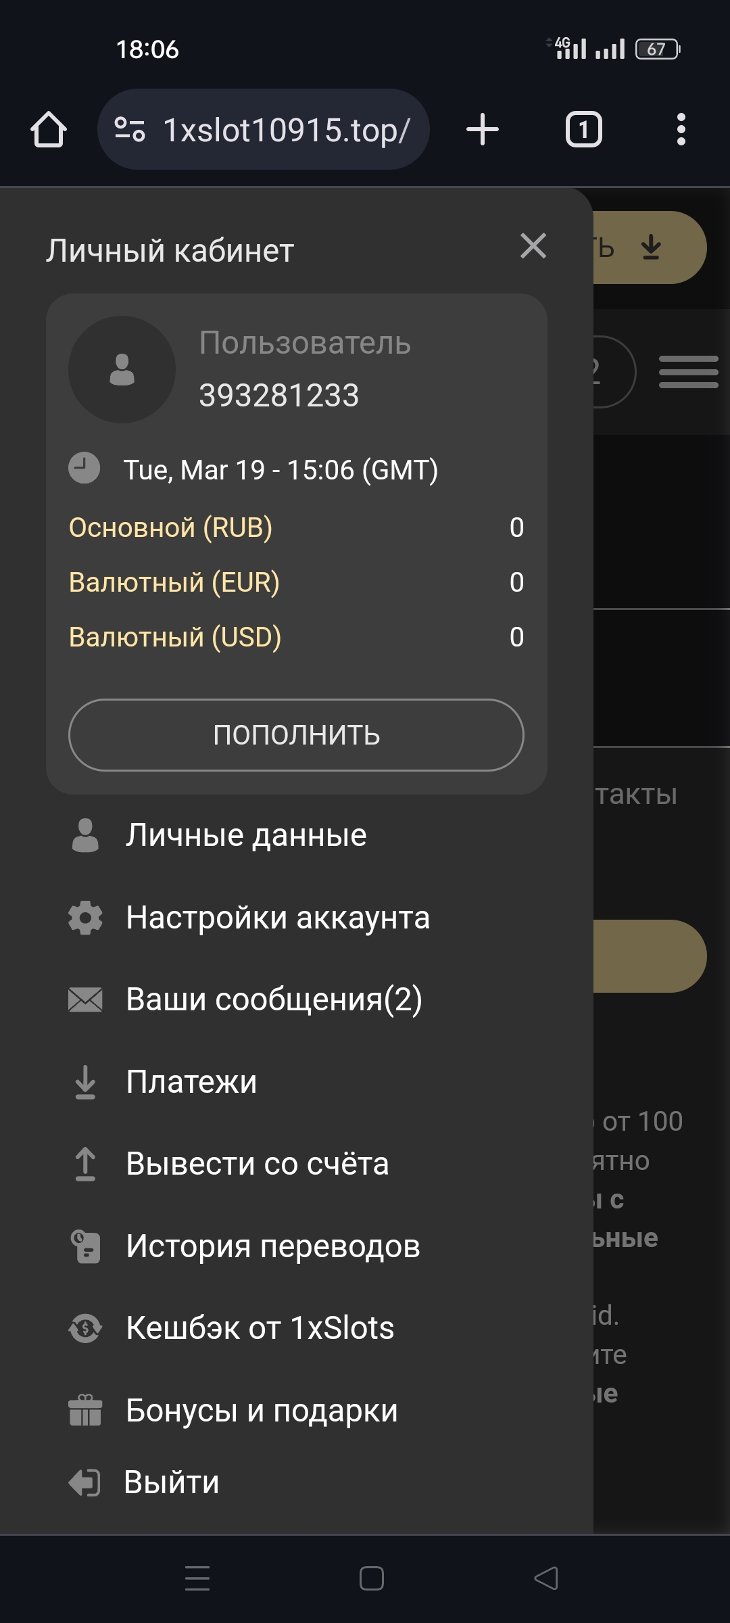Click Выйти to log out
Screen dimensions: 730x1623
point(172,1482)
